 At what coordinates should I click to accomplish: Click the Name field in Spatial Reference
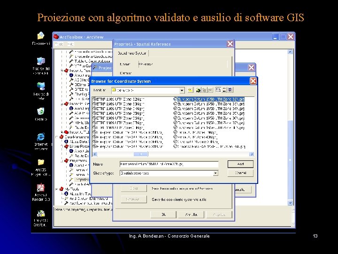click(x=183, y=64)
